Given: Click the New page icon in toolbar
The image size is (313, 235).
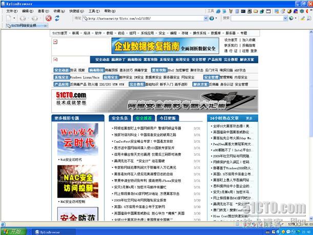Looking at the screenshot, I should click(x=9, y=18).
